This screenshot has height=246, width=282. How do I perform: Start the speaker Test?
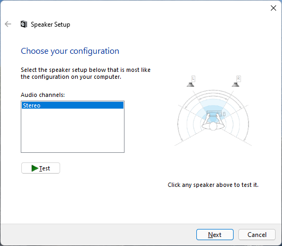click(x=40, y=168)
